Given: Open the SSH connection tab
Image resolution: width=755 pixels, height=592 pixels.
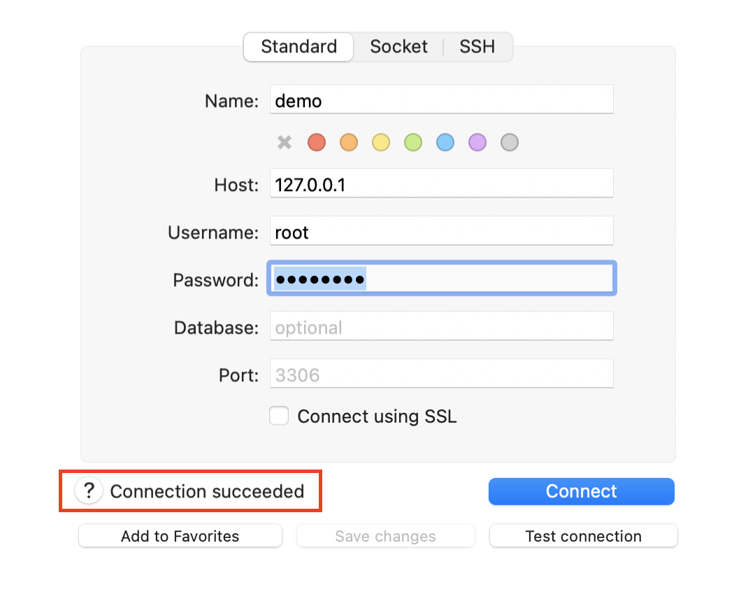Looking at the screenshot, I should coord(477,47).
